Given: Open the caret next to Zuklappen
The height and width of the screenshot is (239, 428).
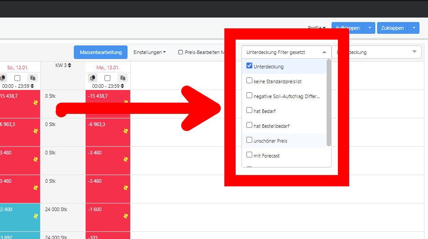Looking at the screenshot, I should 414,28.
